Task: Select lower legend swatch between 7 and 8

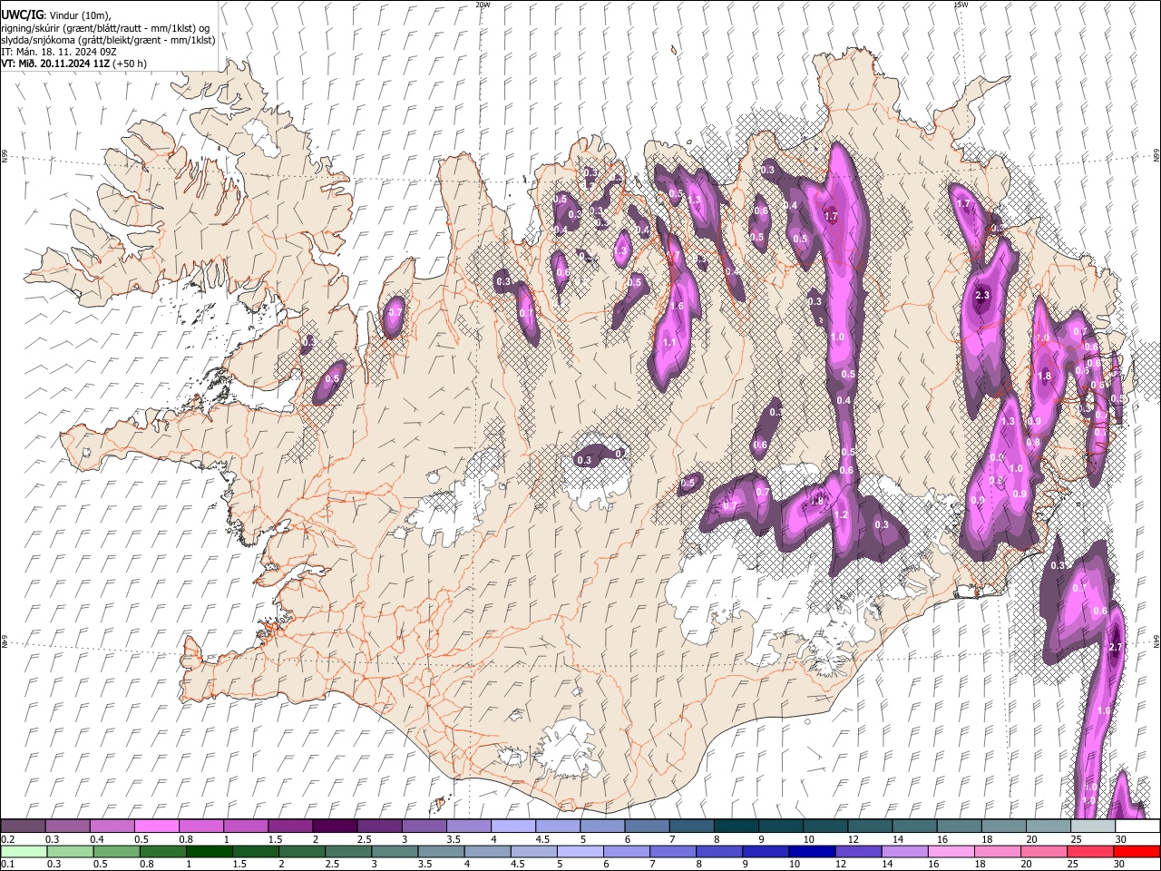Action: (x=675, y=852)
